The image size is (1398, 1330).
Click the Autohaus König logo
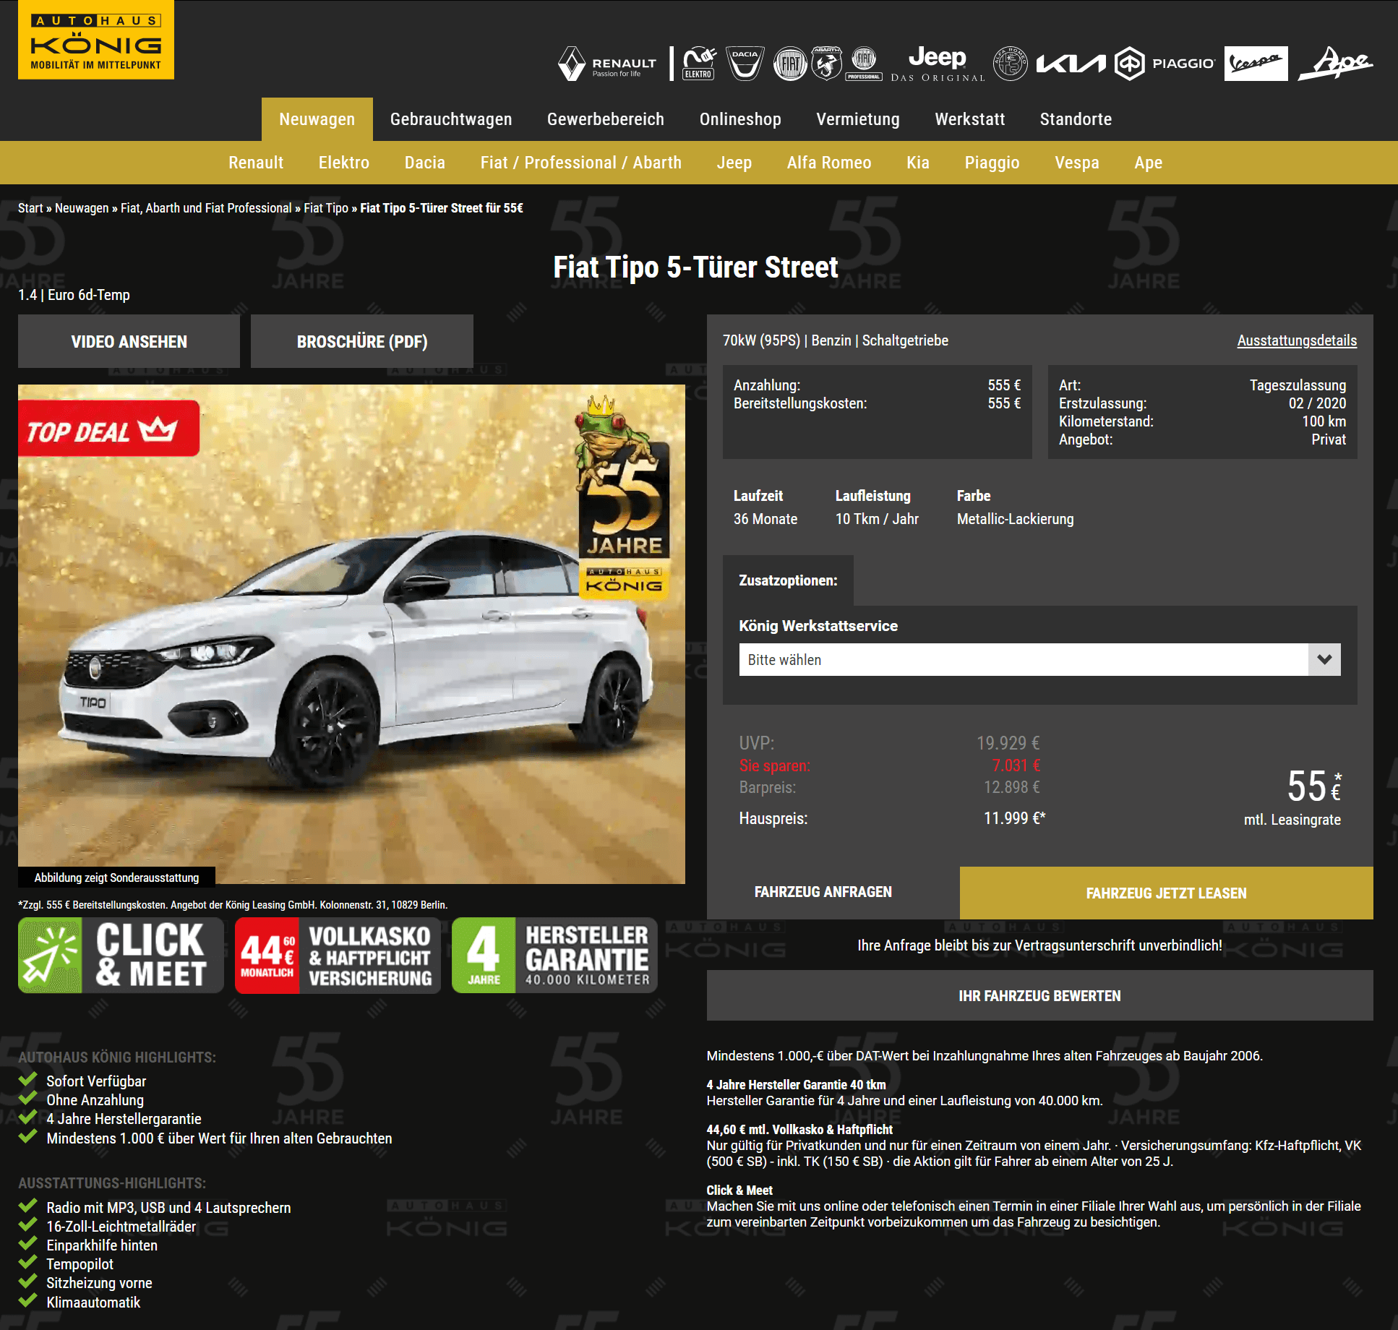tap(95, 40)
